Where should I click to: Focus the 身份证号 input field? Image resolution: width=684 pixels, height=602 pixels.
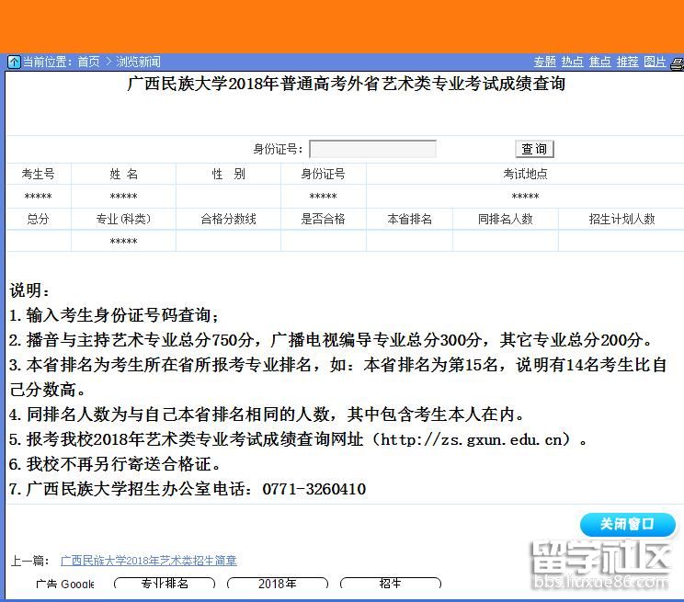pos(372,149)
